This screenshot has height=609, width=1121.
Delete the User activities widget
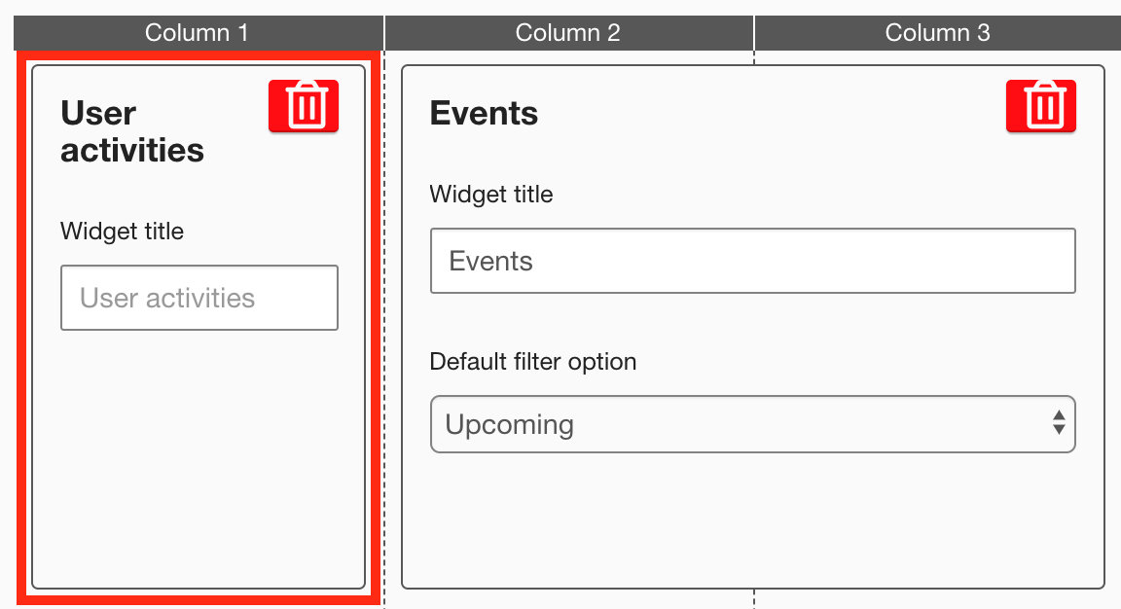click(304, 106)
